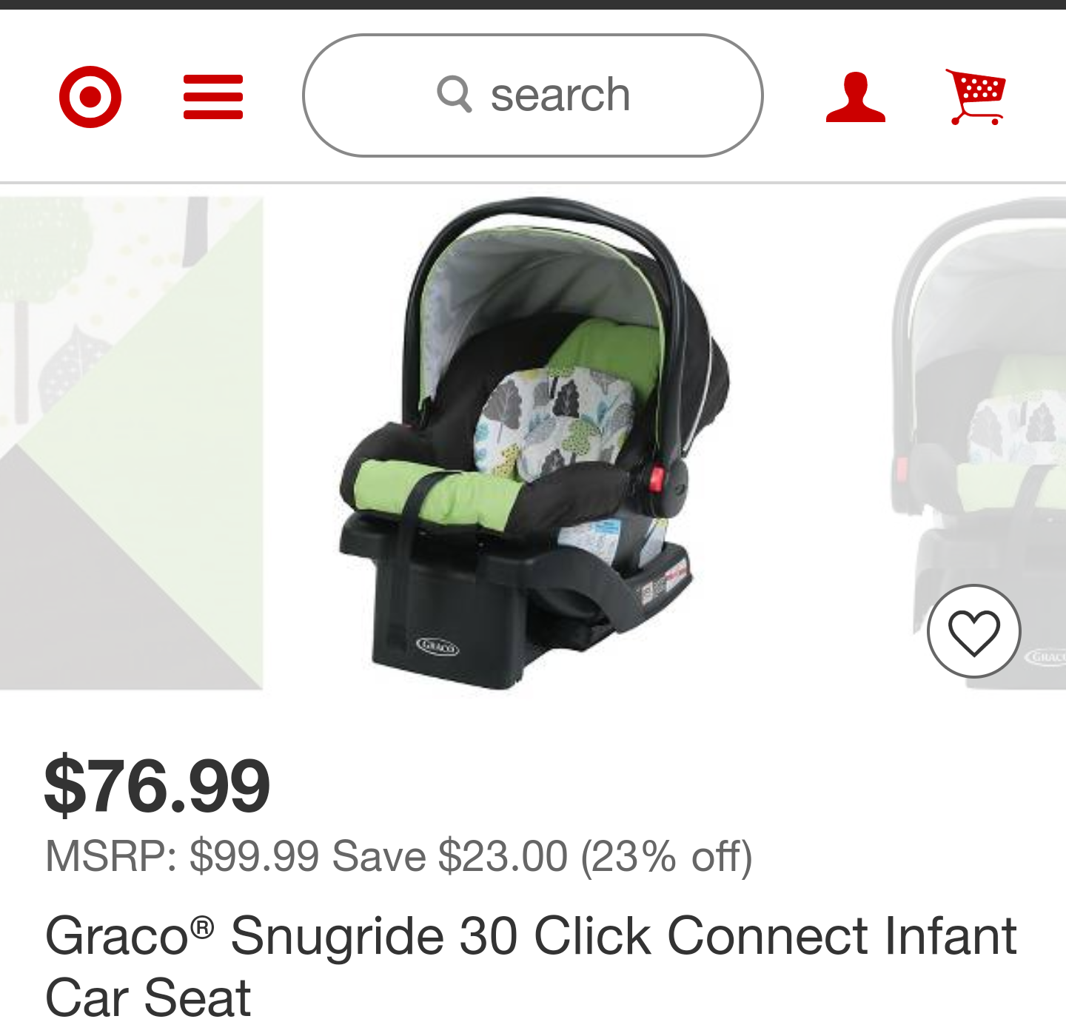Favorite the item with the heart icon

point(974,631)
